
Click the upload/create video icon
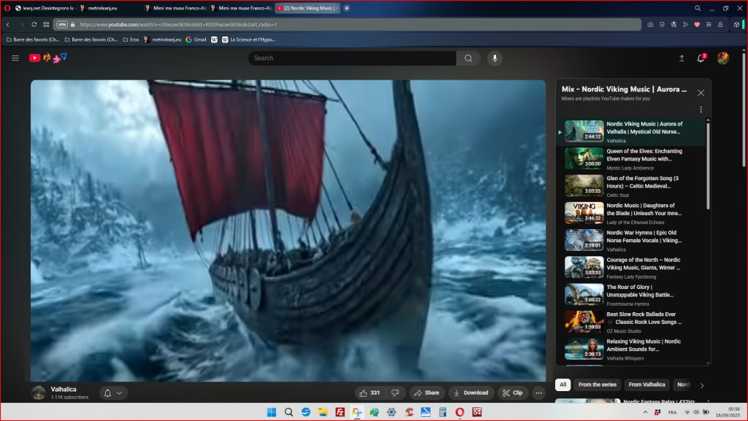coord(682,58)
